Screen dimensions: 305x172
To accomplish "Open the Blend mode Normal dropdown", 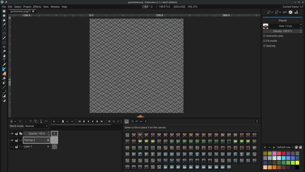I will tap(36, 126).
